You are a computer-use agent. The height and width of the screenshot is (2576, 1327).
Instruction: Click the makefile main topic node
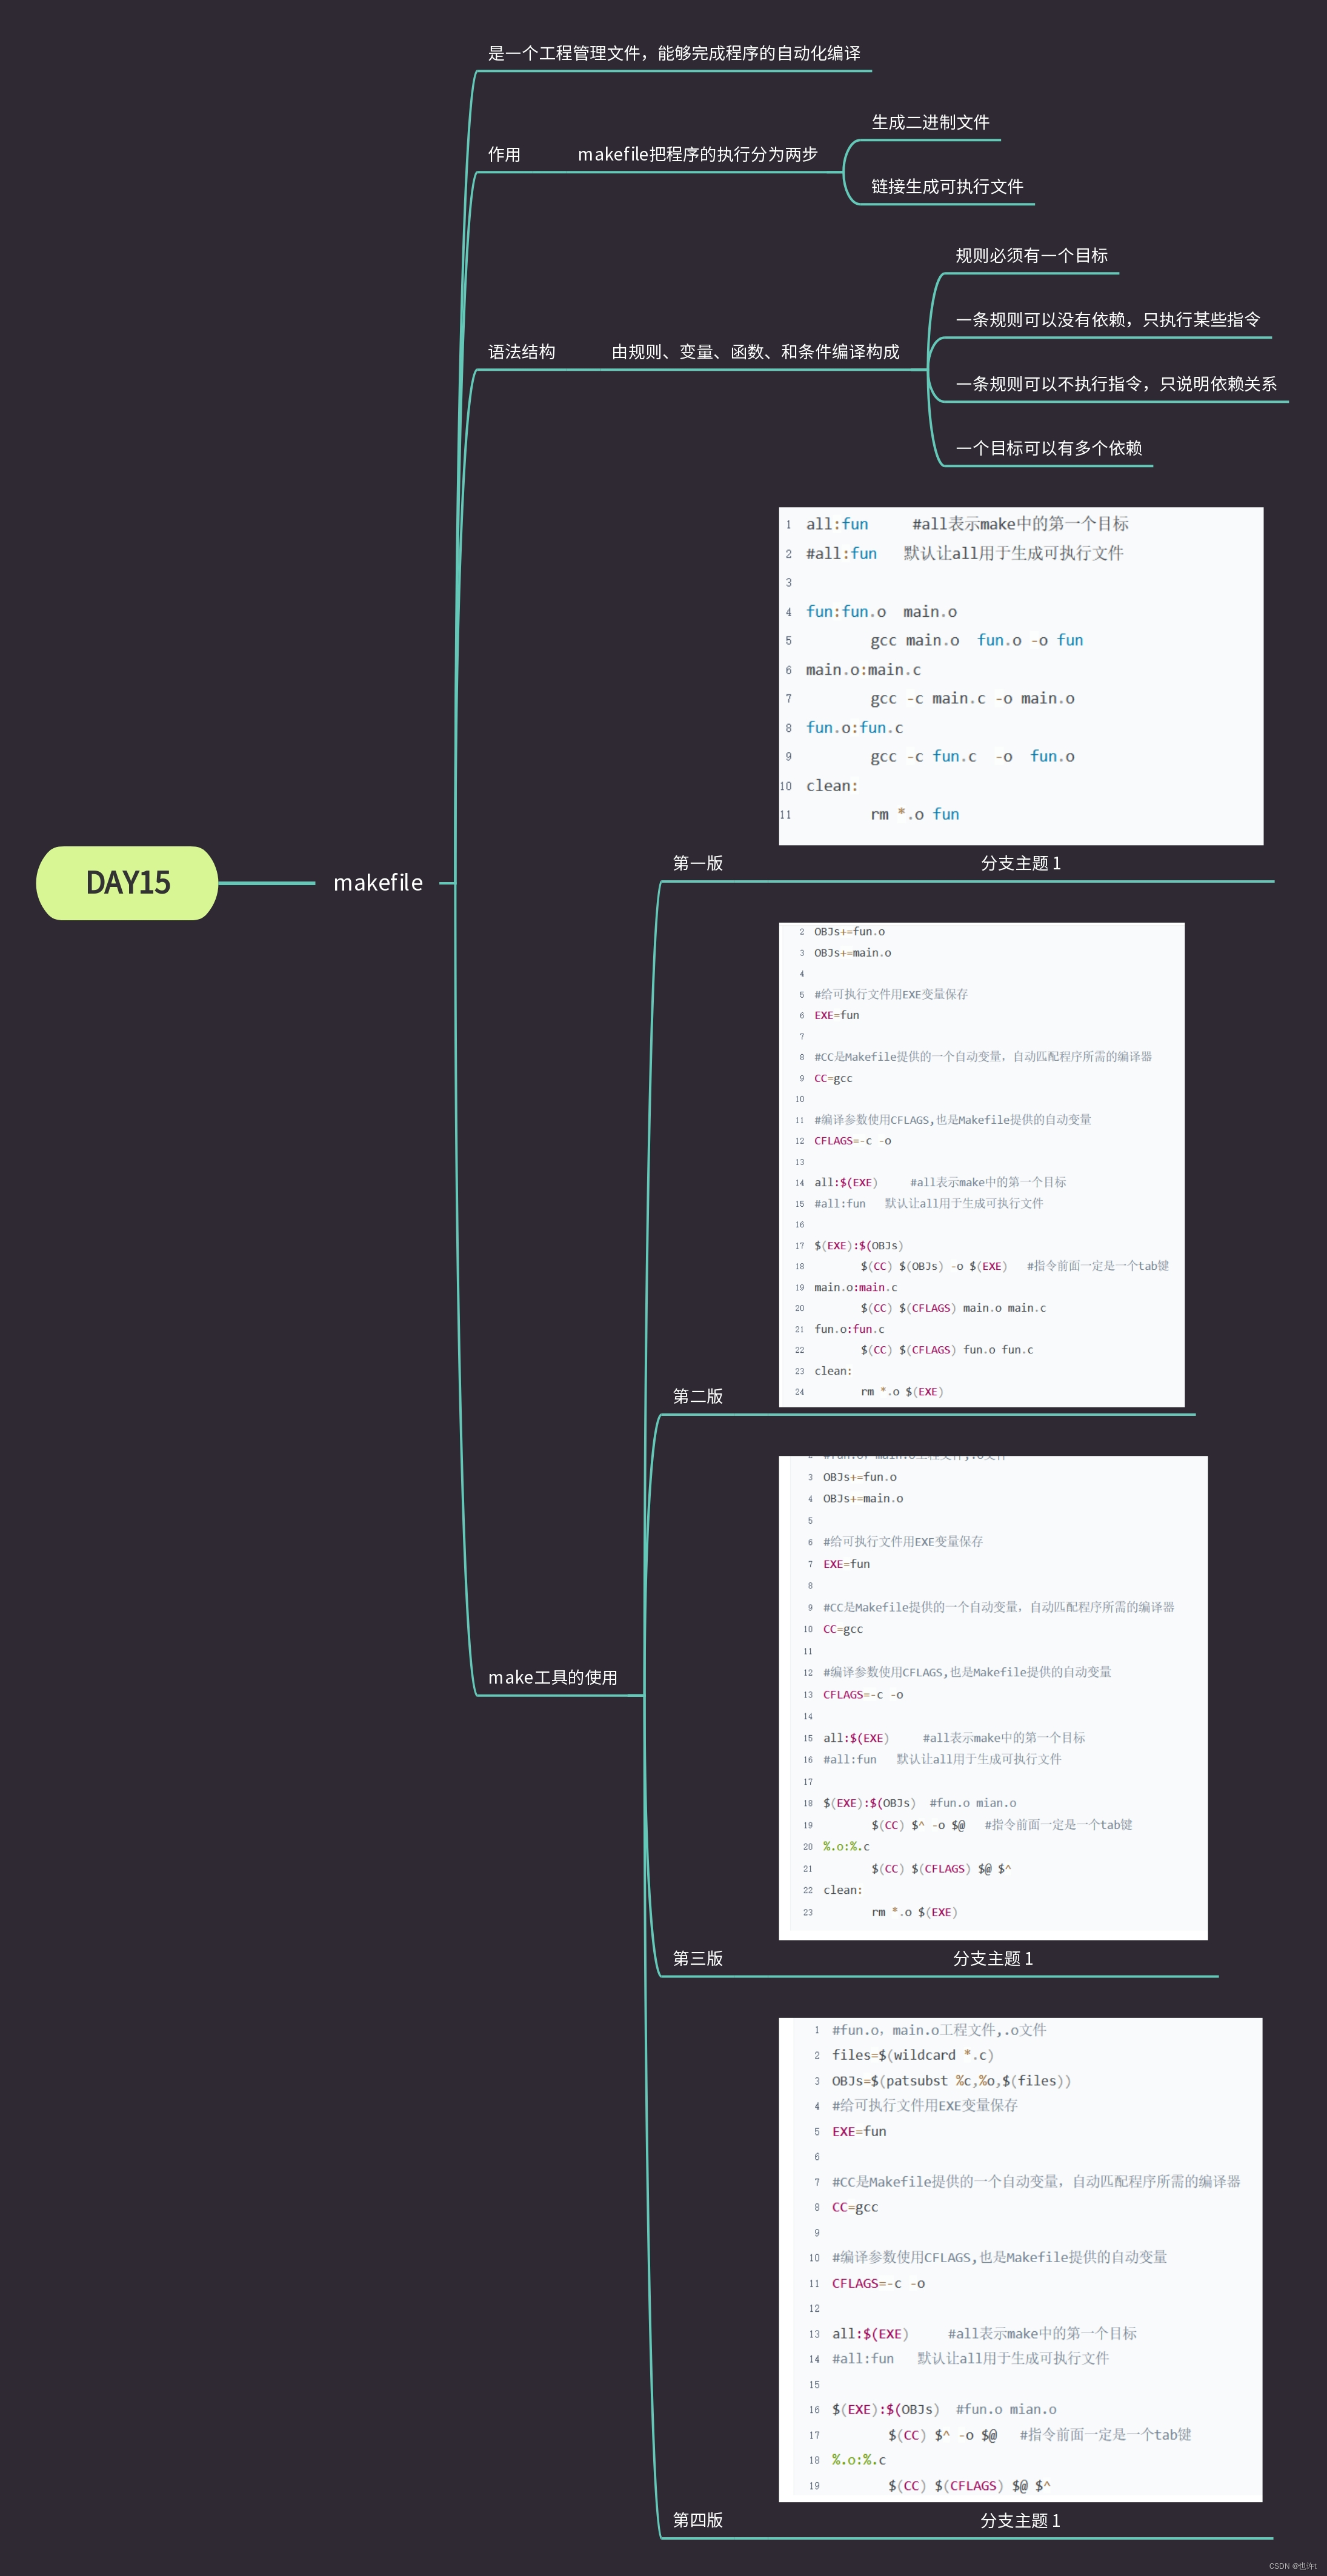point(378,883)
